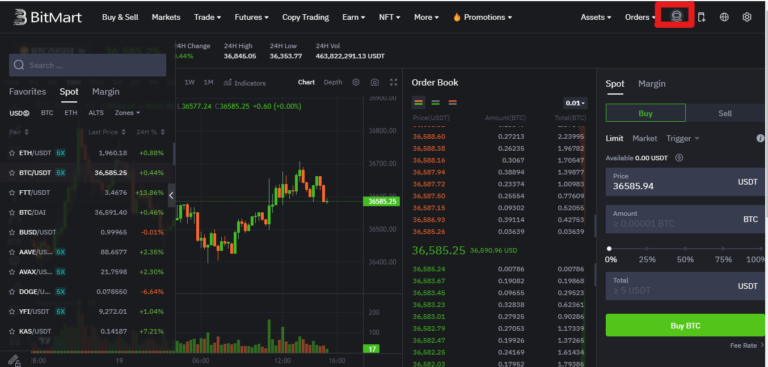View the Fee Rate link
The width and height of the screenshot is (768, 367).
click(x=747, y=345)
